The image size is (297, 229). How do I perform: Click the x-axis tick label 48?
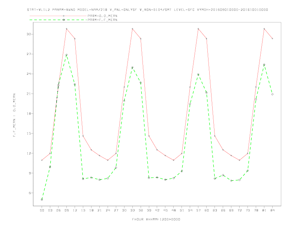pyautogui.click(x=174, y=210)
